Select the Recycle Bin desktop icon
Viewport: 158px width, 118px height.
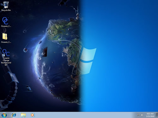pos(6,5)
